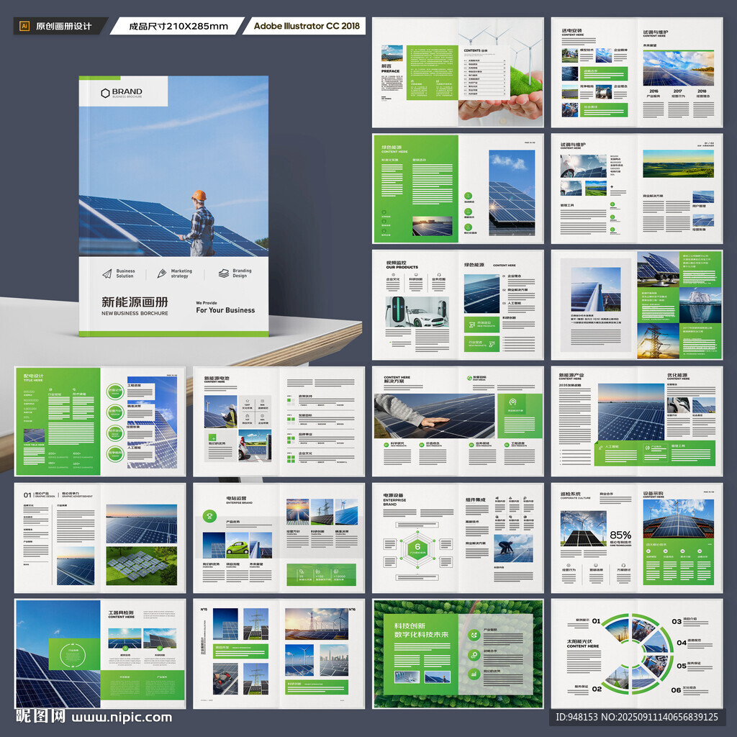Open the 巡检系统 spread thumbnail
Screen dimensions: 737x737
[637, 538]
